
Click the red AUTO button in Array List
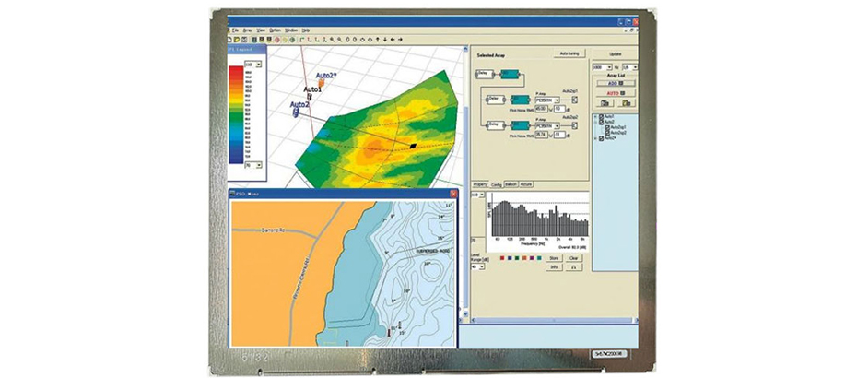click(616, 93)
